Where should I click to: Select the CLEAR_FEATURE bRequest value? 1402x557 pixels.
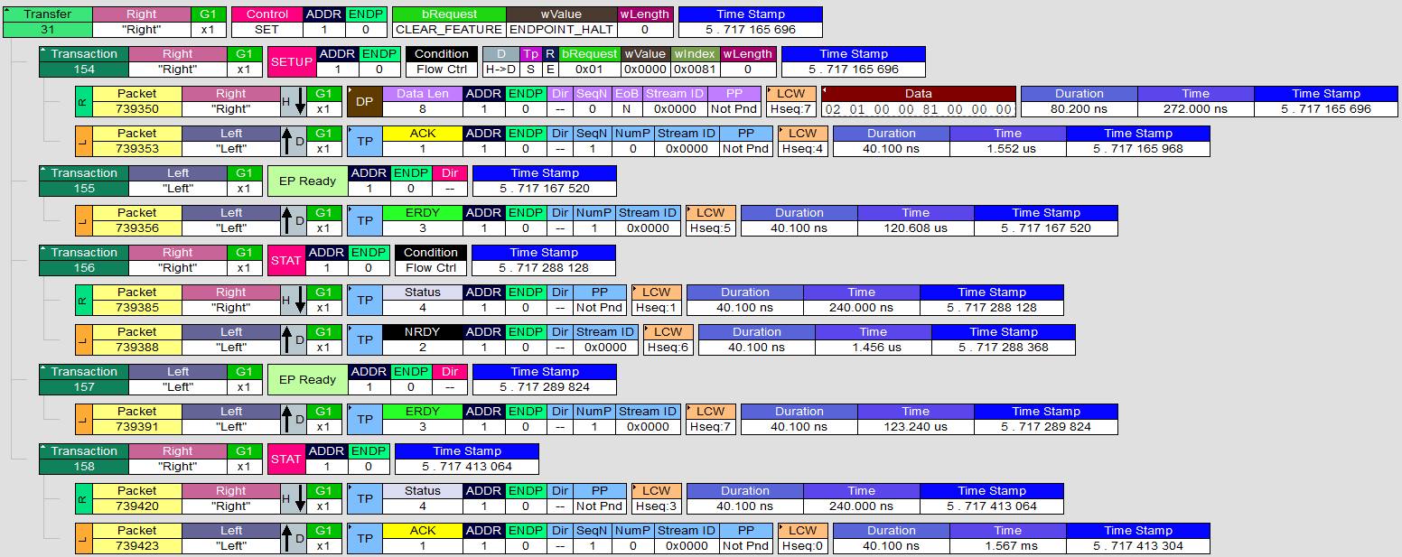point(448,29)
